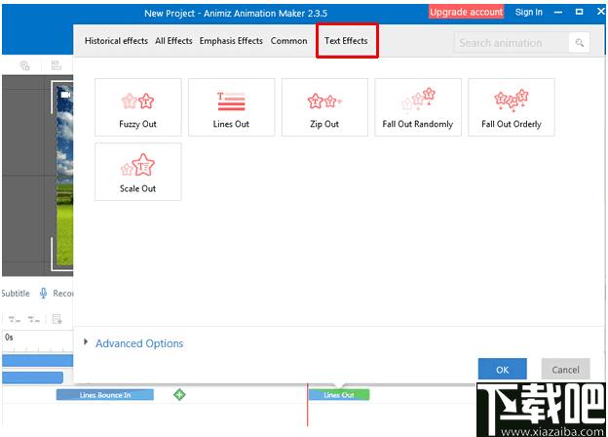Open the All Effects tab
The width and height of the screenshot is (608, 437).
pos(173,41)
